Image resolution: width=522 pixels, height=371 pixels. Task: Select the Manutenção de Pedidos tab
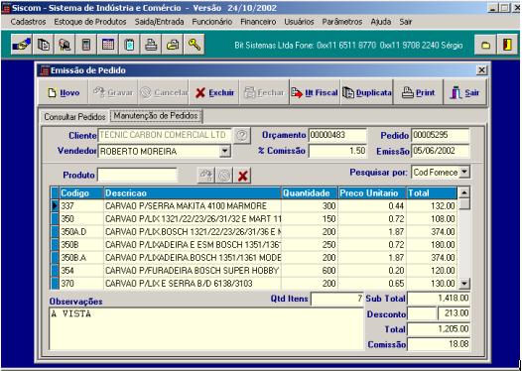156,116
